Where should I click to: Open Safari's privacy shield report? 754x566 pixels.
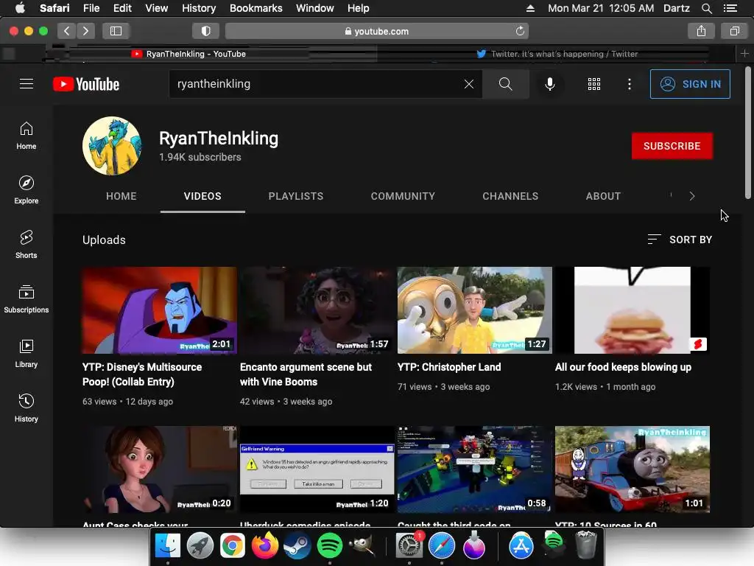click(x=206, y=31)
